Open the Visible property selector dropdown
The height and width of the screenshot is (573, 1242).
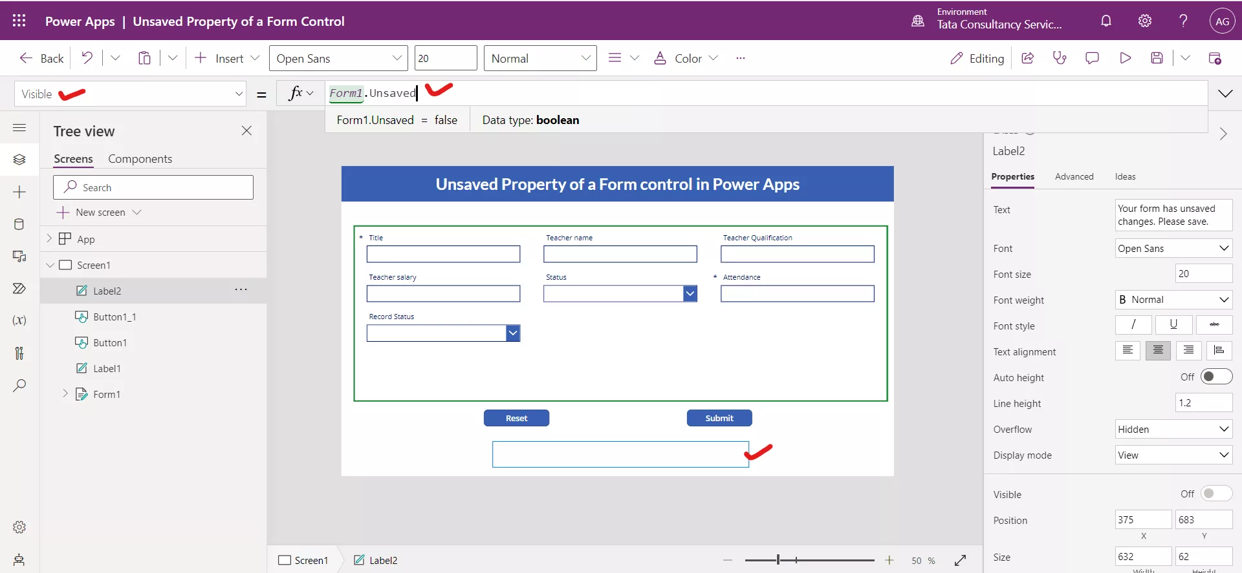coord(131,94)
